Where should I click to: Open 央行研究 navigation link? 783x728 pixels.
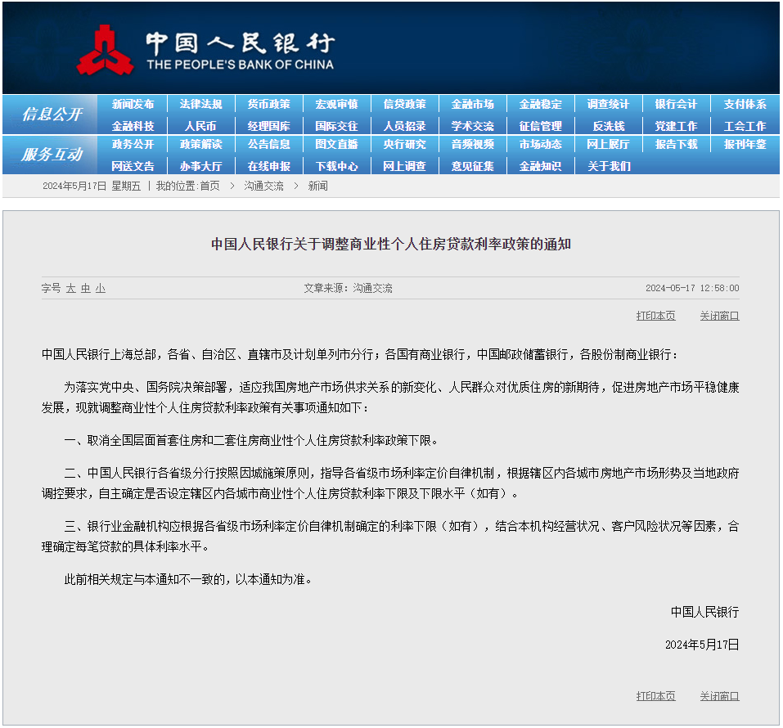(404, 144)
